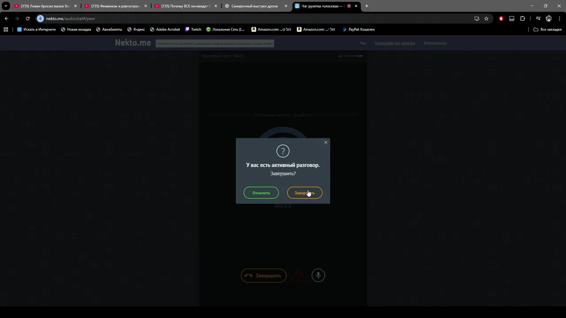The image size is (566, 318).
Task: Open the extension icon left of the puzzle piece
Action: pos(512,19)
